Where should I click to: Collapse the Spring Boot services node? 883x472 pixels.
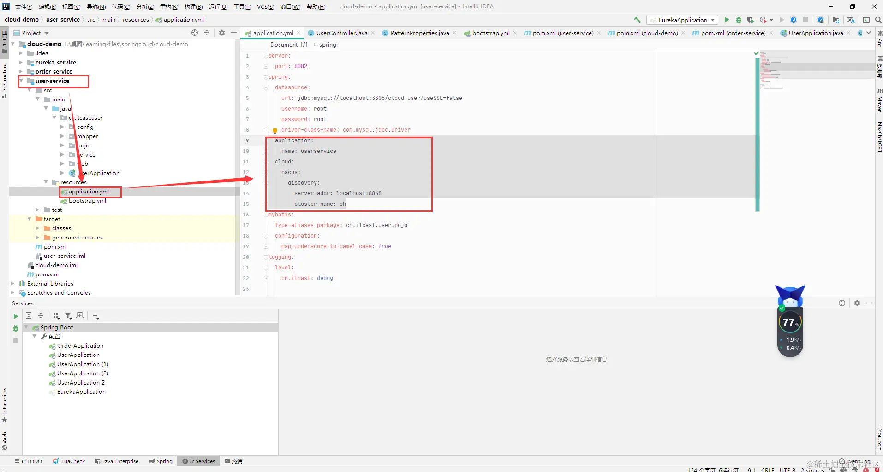click(x=26, y=327)
